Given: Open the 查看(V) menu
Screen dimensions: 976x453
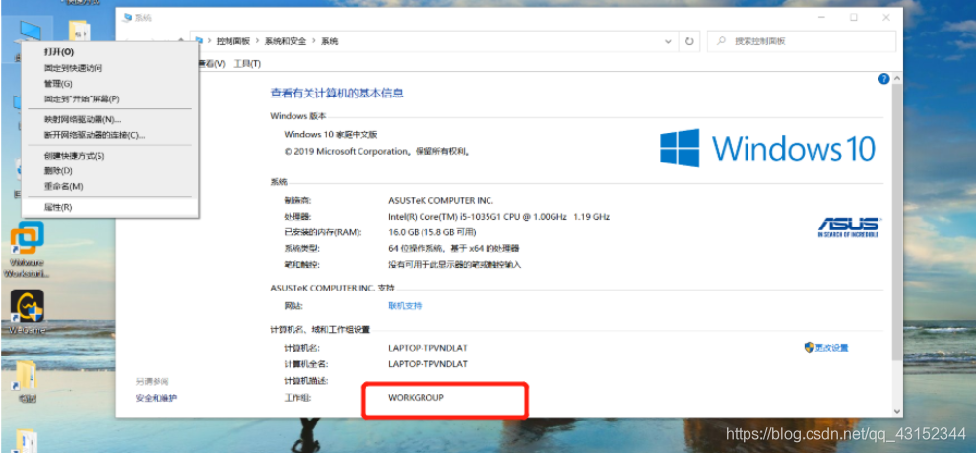Looking at the screenshot, I should click(x=212, y=64).
